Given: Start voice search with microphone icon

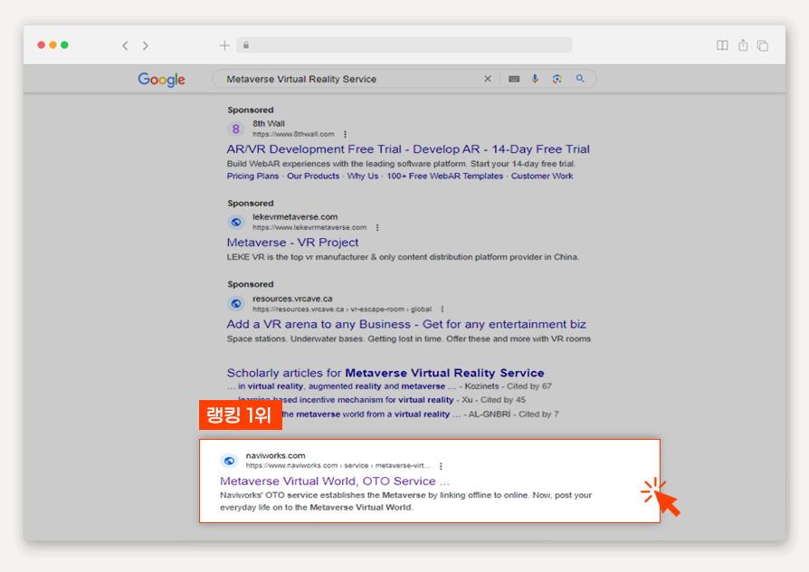Looking at the screenshot, I should [535, 79].
